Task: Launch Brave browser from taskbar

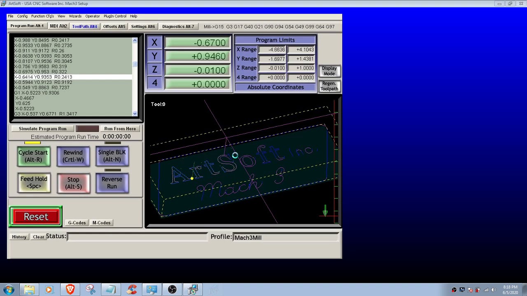Action: [70, 290]
